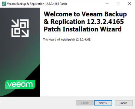Close the patch installer window
Screen dimensions: 135x109
click(x=129, y=4)
